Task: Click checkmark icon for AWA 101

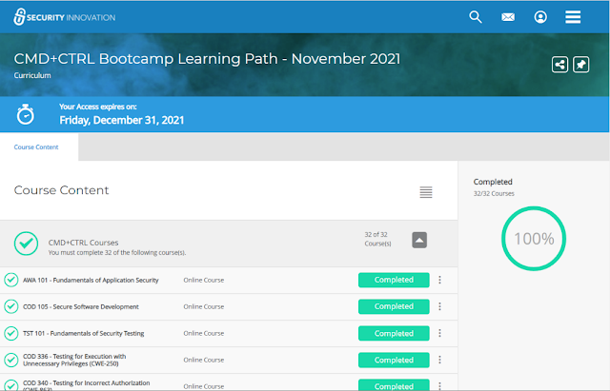Action: point(11,280)
